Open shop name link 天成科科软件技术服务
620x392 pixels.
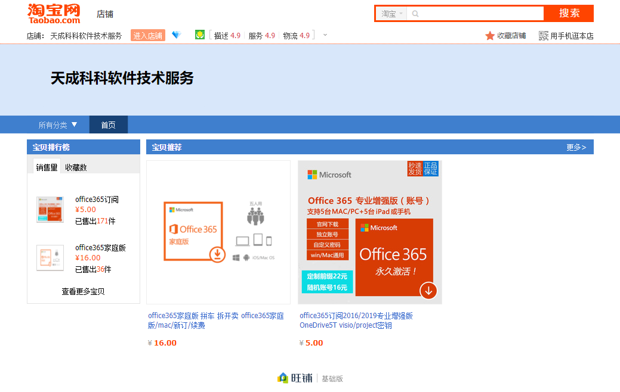(x=86, y=36)
